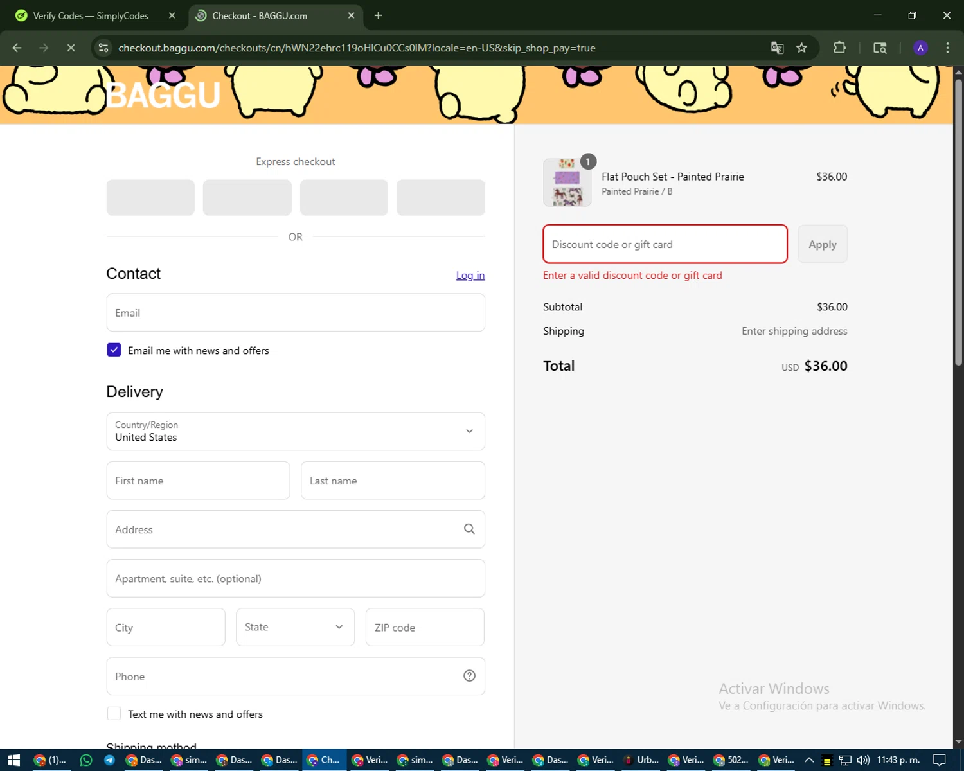The width and height of the screenshot is (964, 771).
Task: Click the third express checkout button
Action: [x=344, y=197]
